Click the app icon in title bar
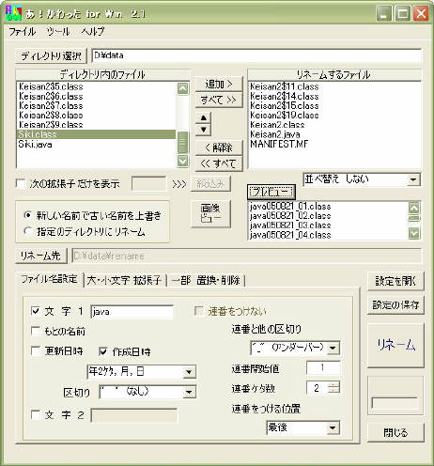 [x=14, y=13]
